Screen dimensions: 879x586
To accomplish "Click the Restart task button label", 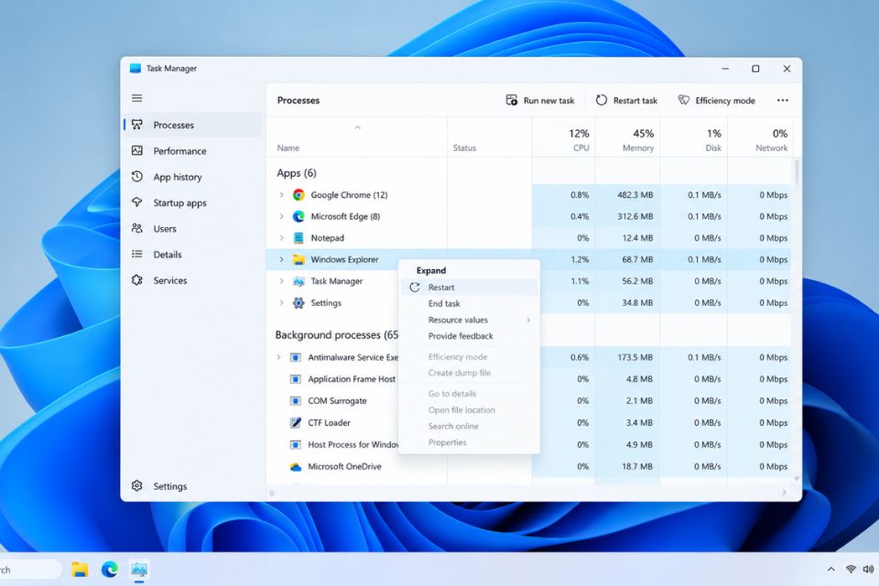I will (635, 101).
